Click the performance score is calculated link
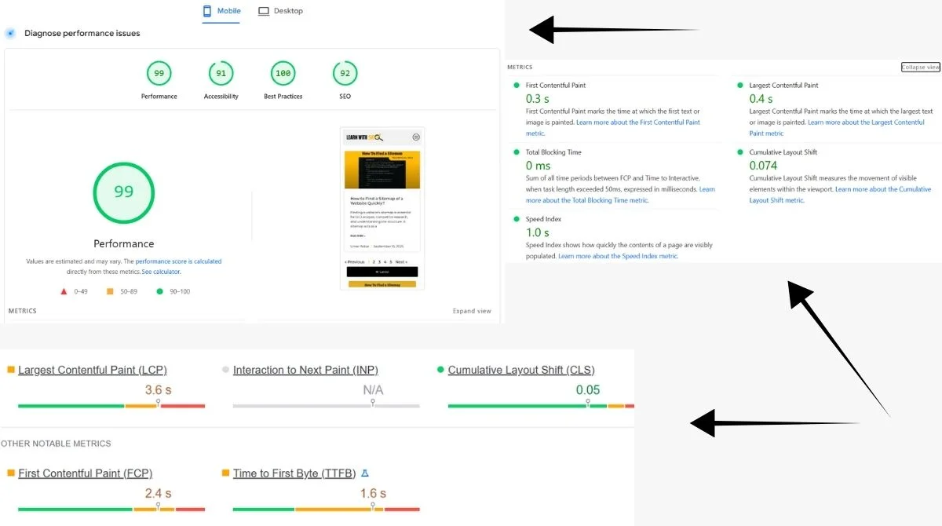The height and width of the screenshot is (526, 942). tap(177, 261)
